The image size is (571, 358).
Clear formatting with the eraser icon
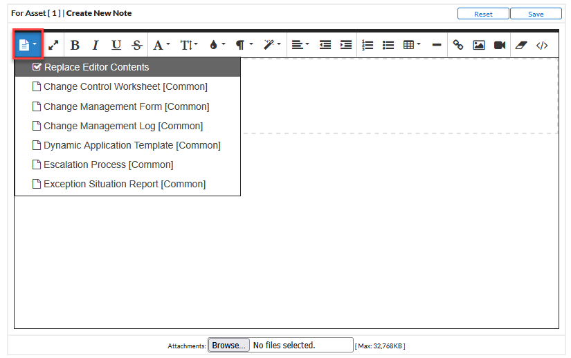tap(521, 45)
